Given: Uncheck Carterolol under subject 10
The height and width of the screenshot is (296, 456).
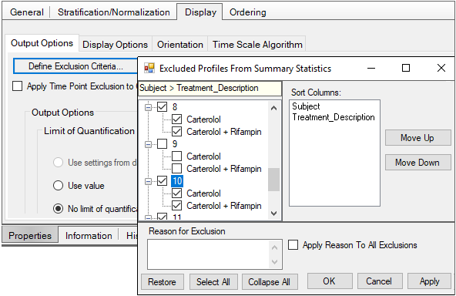Looking at the screenshot, I should click(177, 193).
